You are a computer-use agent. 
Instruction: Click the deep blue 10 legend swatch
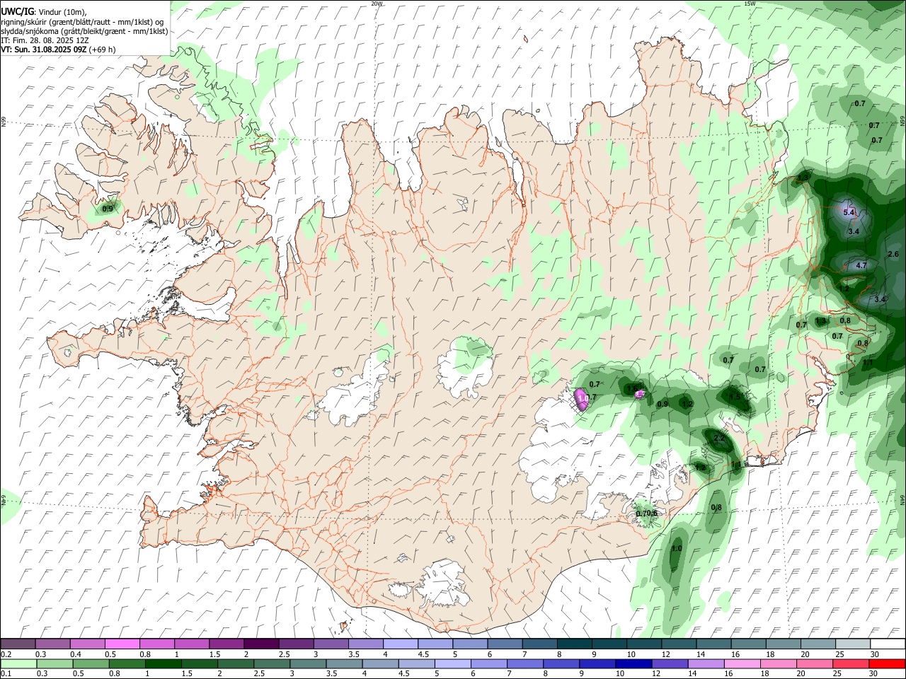(632, 663)
